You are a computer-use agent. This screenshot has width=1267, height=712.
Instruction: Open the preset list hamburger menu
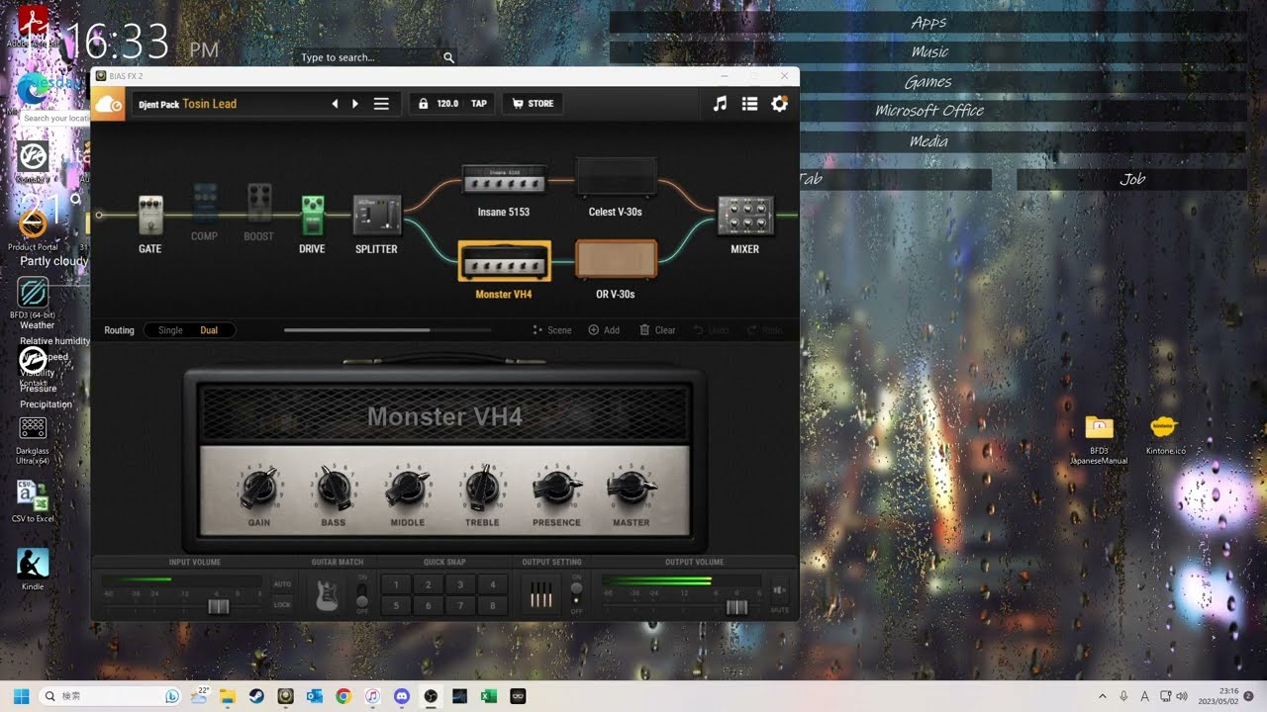[x=381, y=104]
